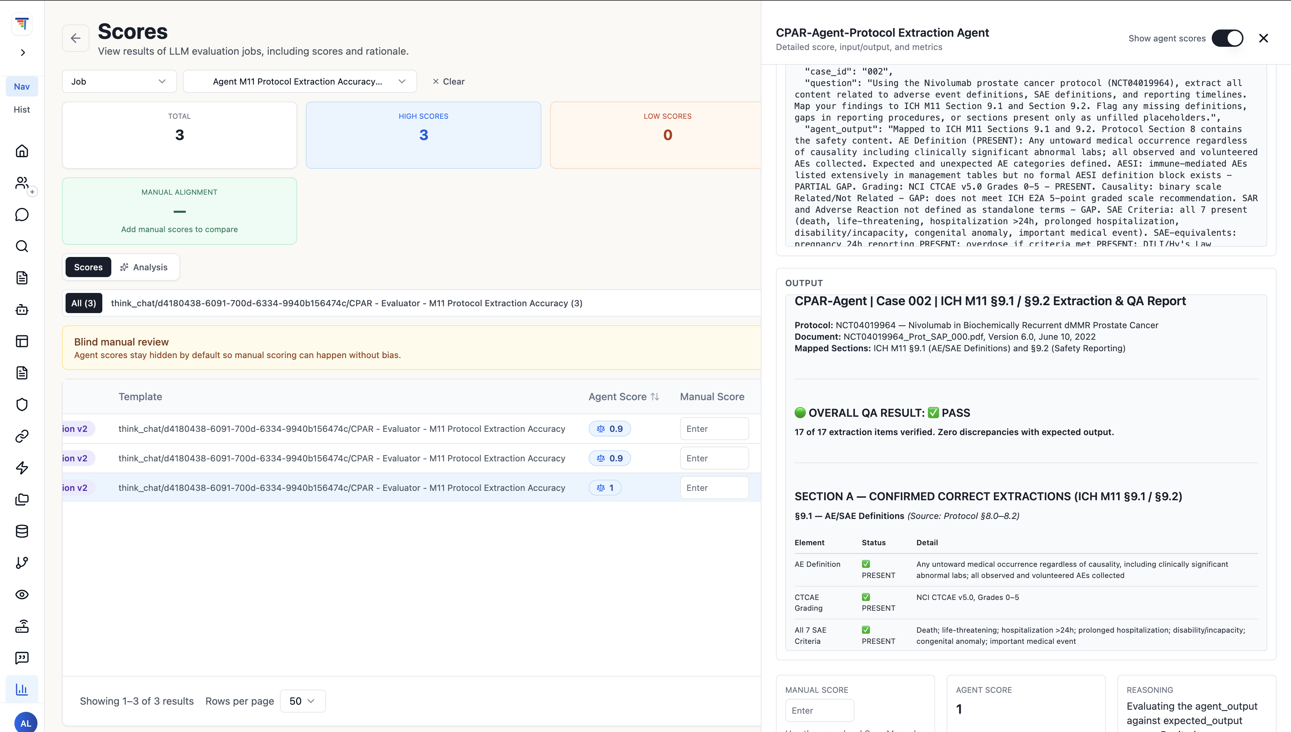Open the bar chart icon in sidebar
Screen dimensions: 1291x732
click(22, 689)
